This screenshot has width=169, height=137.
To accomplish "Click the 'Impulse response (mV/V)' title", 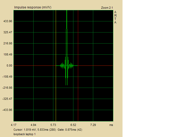I will (x=33, y=7).
